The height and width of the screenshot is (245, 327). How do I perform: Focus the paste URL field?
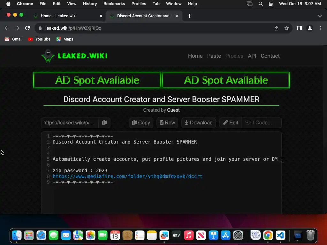70,123
